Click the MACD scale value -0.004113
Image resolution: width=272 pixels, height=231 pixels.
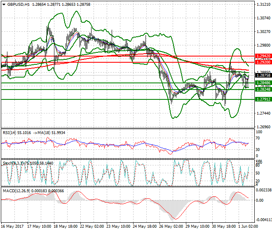[264, 220]
